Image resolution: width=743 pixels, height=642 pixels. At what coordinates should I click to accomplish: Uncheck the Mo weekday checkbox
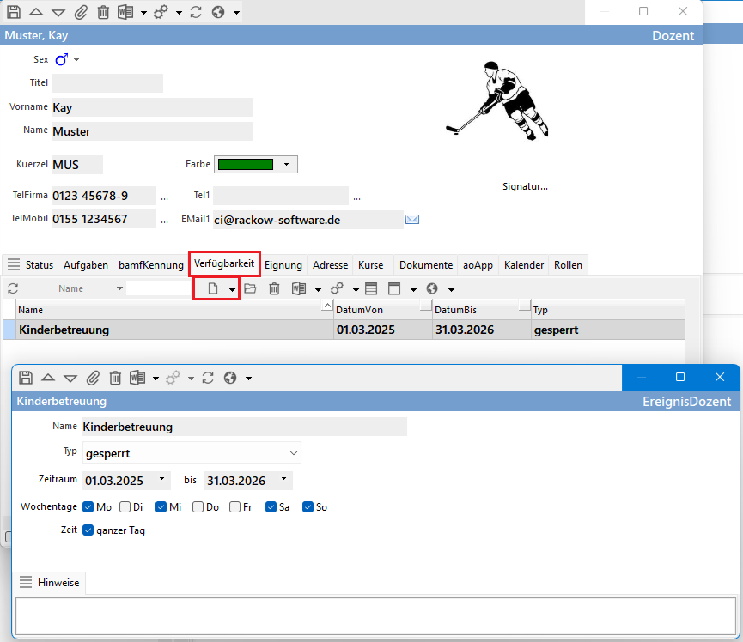(x=88, y=507)
